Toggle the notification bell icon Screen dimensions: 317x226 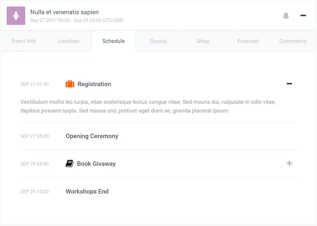click(x=286, y=16)
